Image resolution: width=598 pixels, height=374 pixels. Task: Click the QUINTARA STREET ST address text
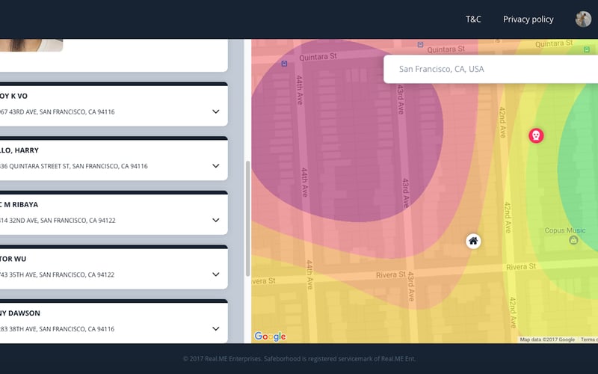click(x=73, y=166)
